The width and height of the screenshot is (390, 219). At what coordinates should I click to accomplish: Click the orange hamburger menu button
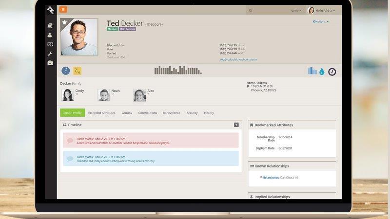click(63, 10)
